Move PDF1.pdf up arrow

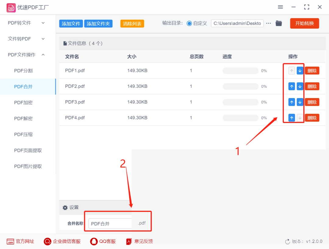pos(292,71)
